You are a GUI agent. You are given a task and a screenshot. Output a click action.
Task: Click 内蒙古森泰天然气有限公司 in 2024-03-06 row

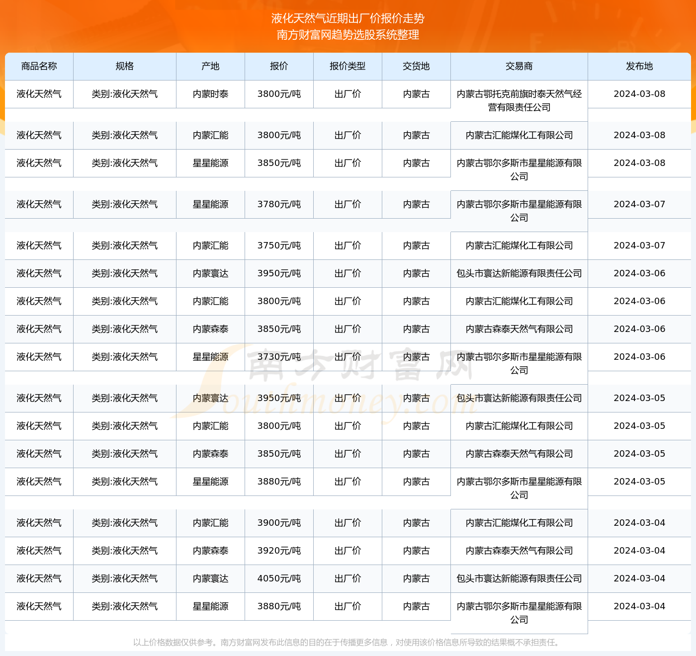pos(520,329)
